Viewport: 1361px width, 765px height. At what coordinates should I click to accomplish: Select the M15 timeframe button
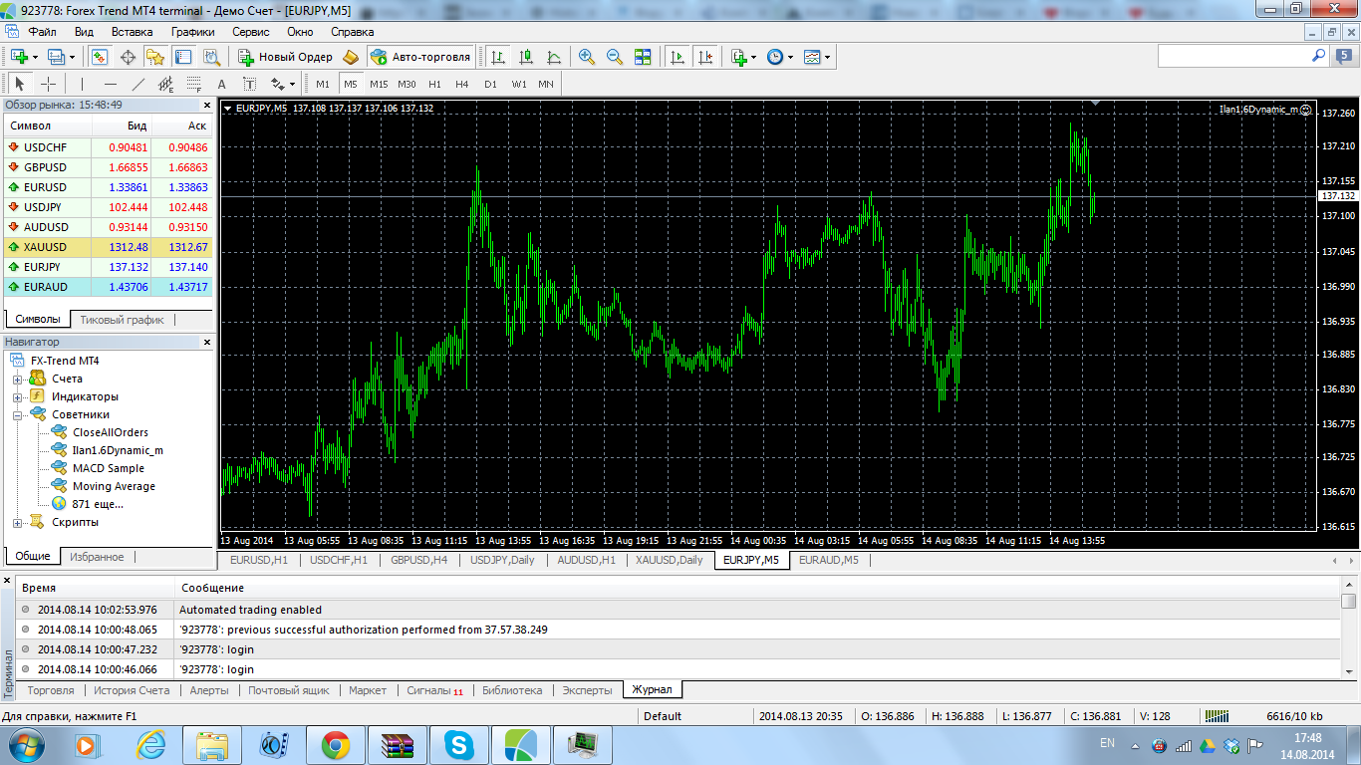coord(379,84)
